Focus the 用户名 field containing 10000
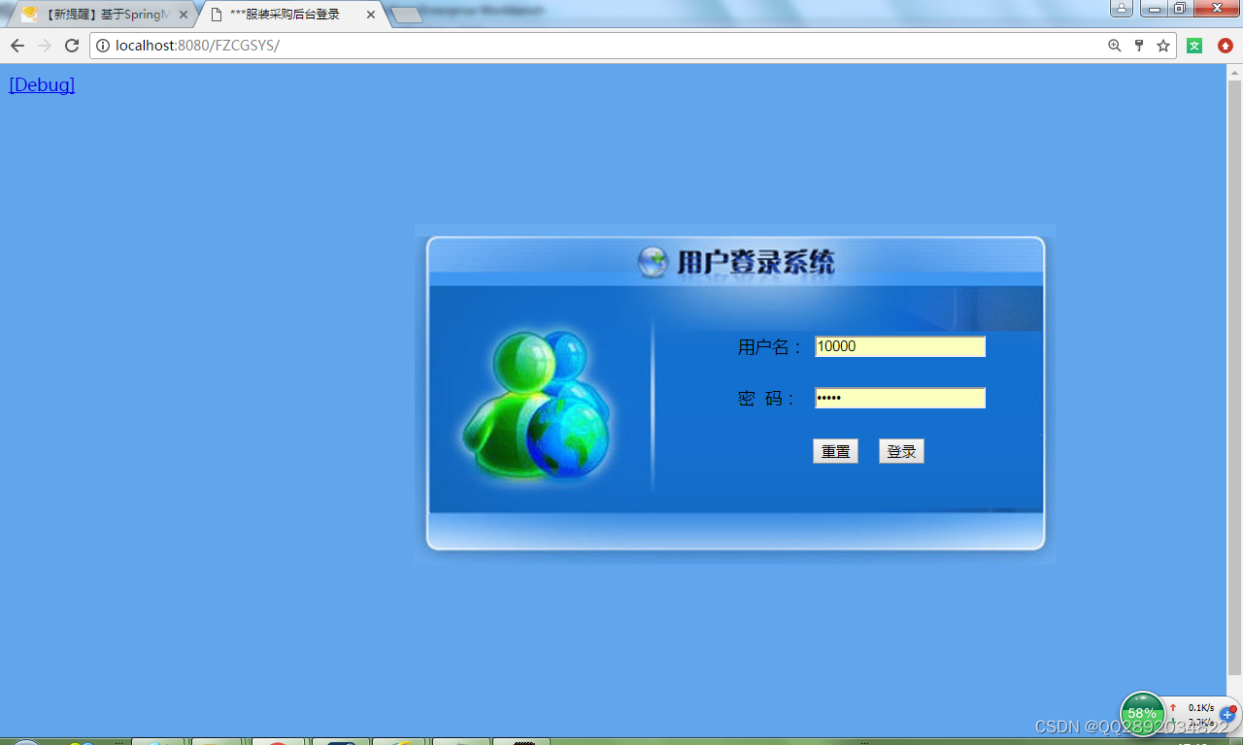The height and width of the screenshot is (745, 1243). 900,346
